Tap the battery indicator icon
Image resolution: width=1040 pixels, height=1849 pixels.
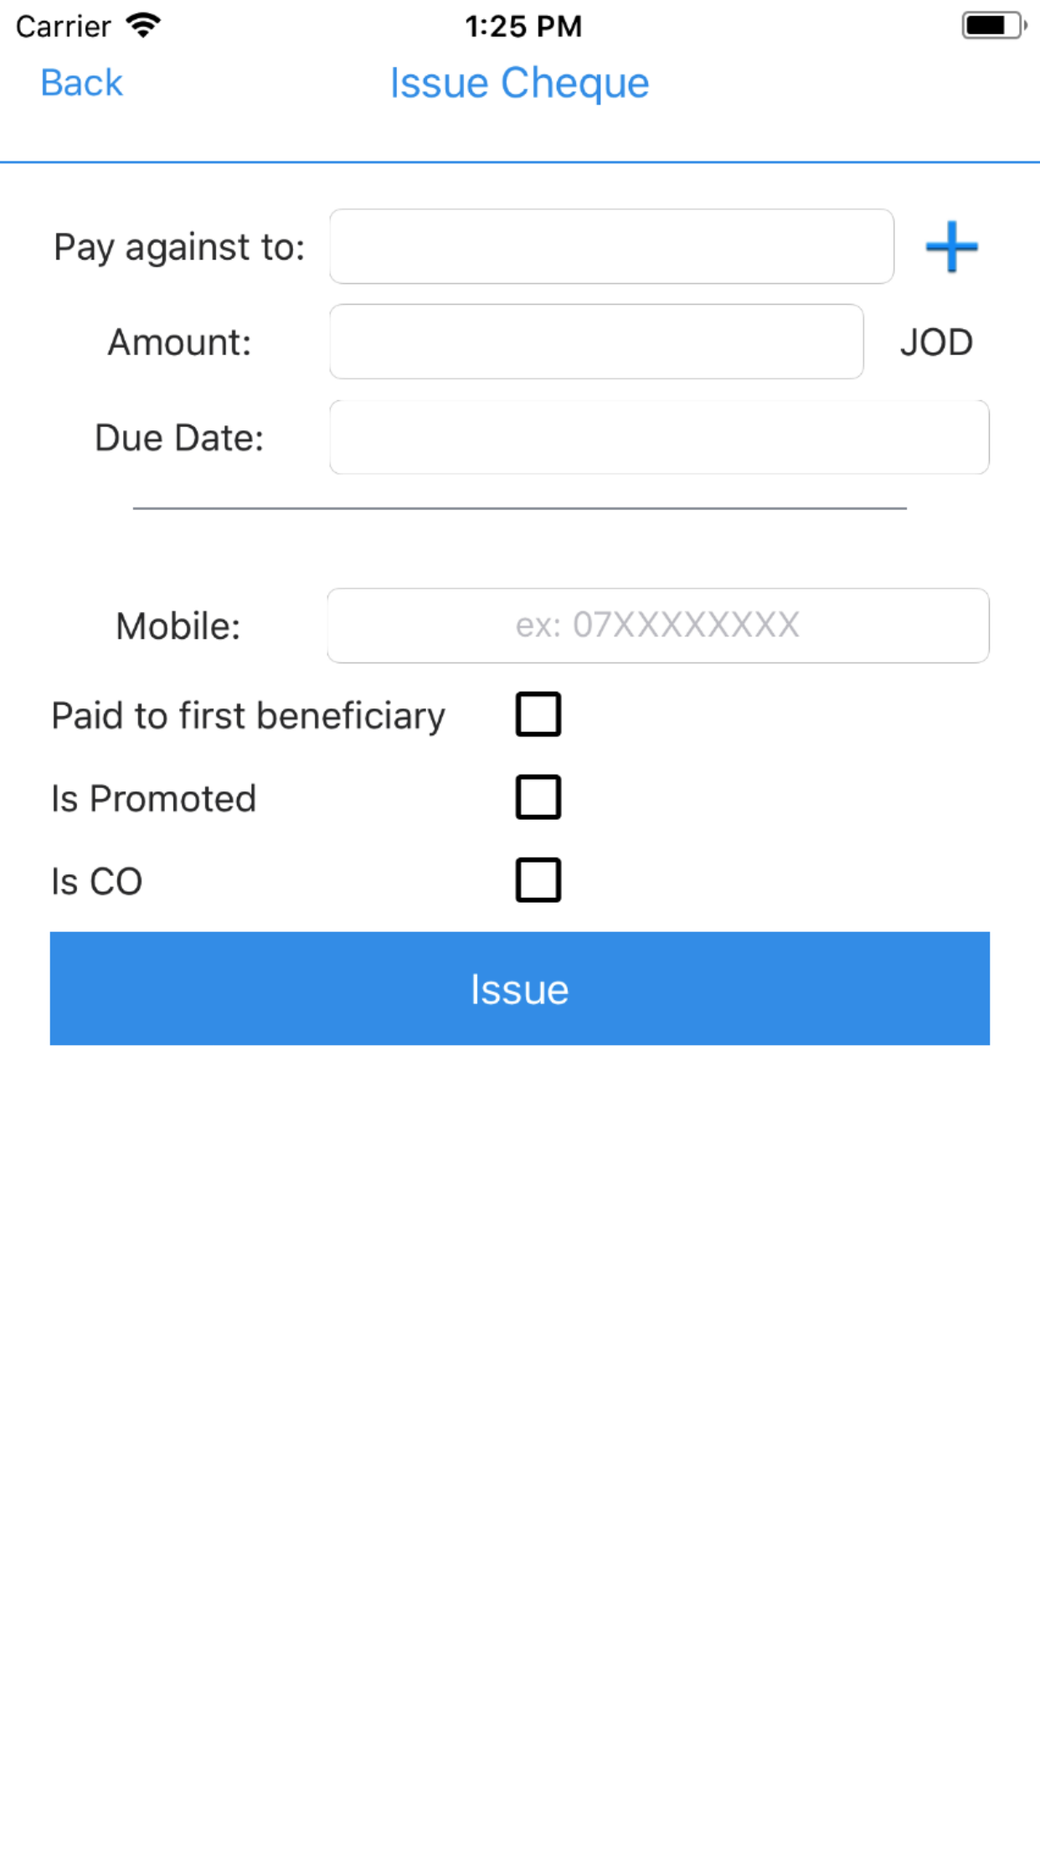pyautogui.click(x=994, y=26)
